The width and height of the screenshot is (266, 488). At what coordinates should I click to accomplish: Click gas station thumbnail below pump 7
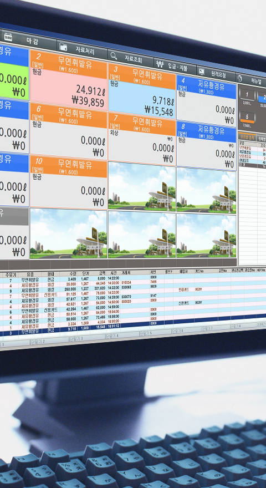pos(142,186)
